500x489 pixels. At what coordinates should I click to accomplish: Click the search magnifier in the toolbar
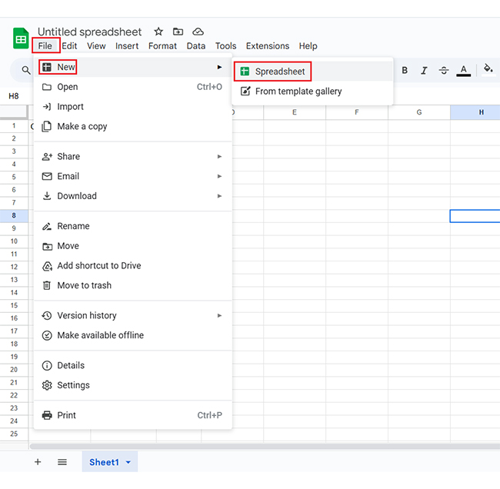point(26,70)
